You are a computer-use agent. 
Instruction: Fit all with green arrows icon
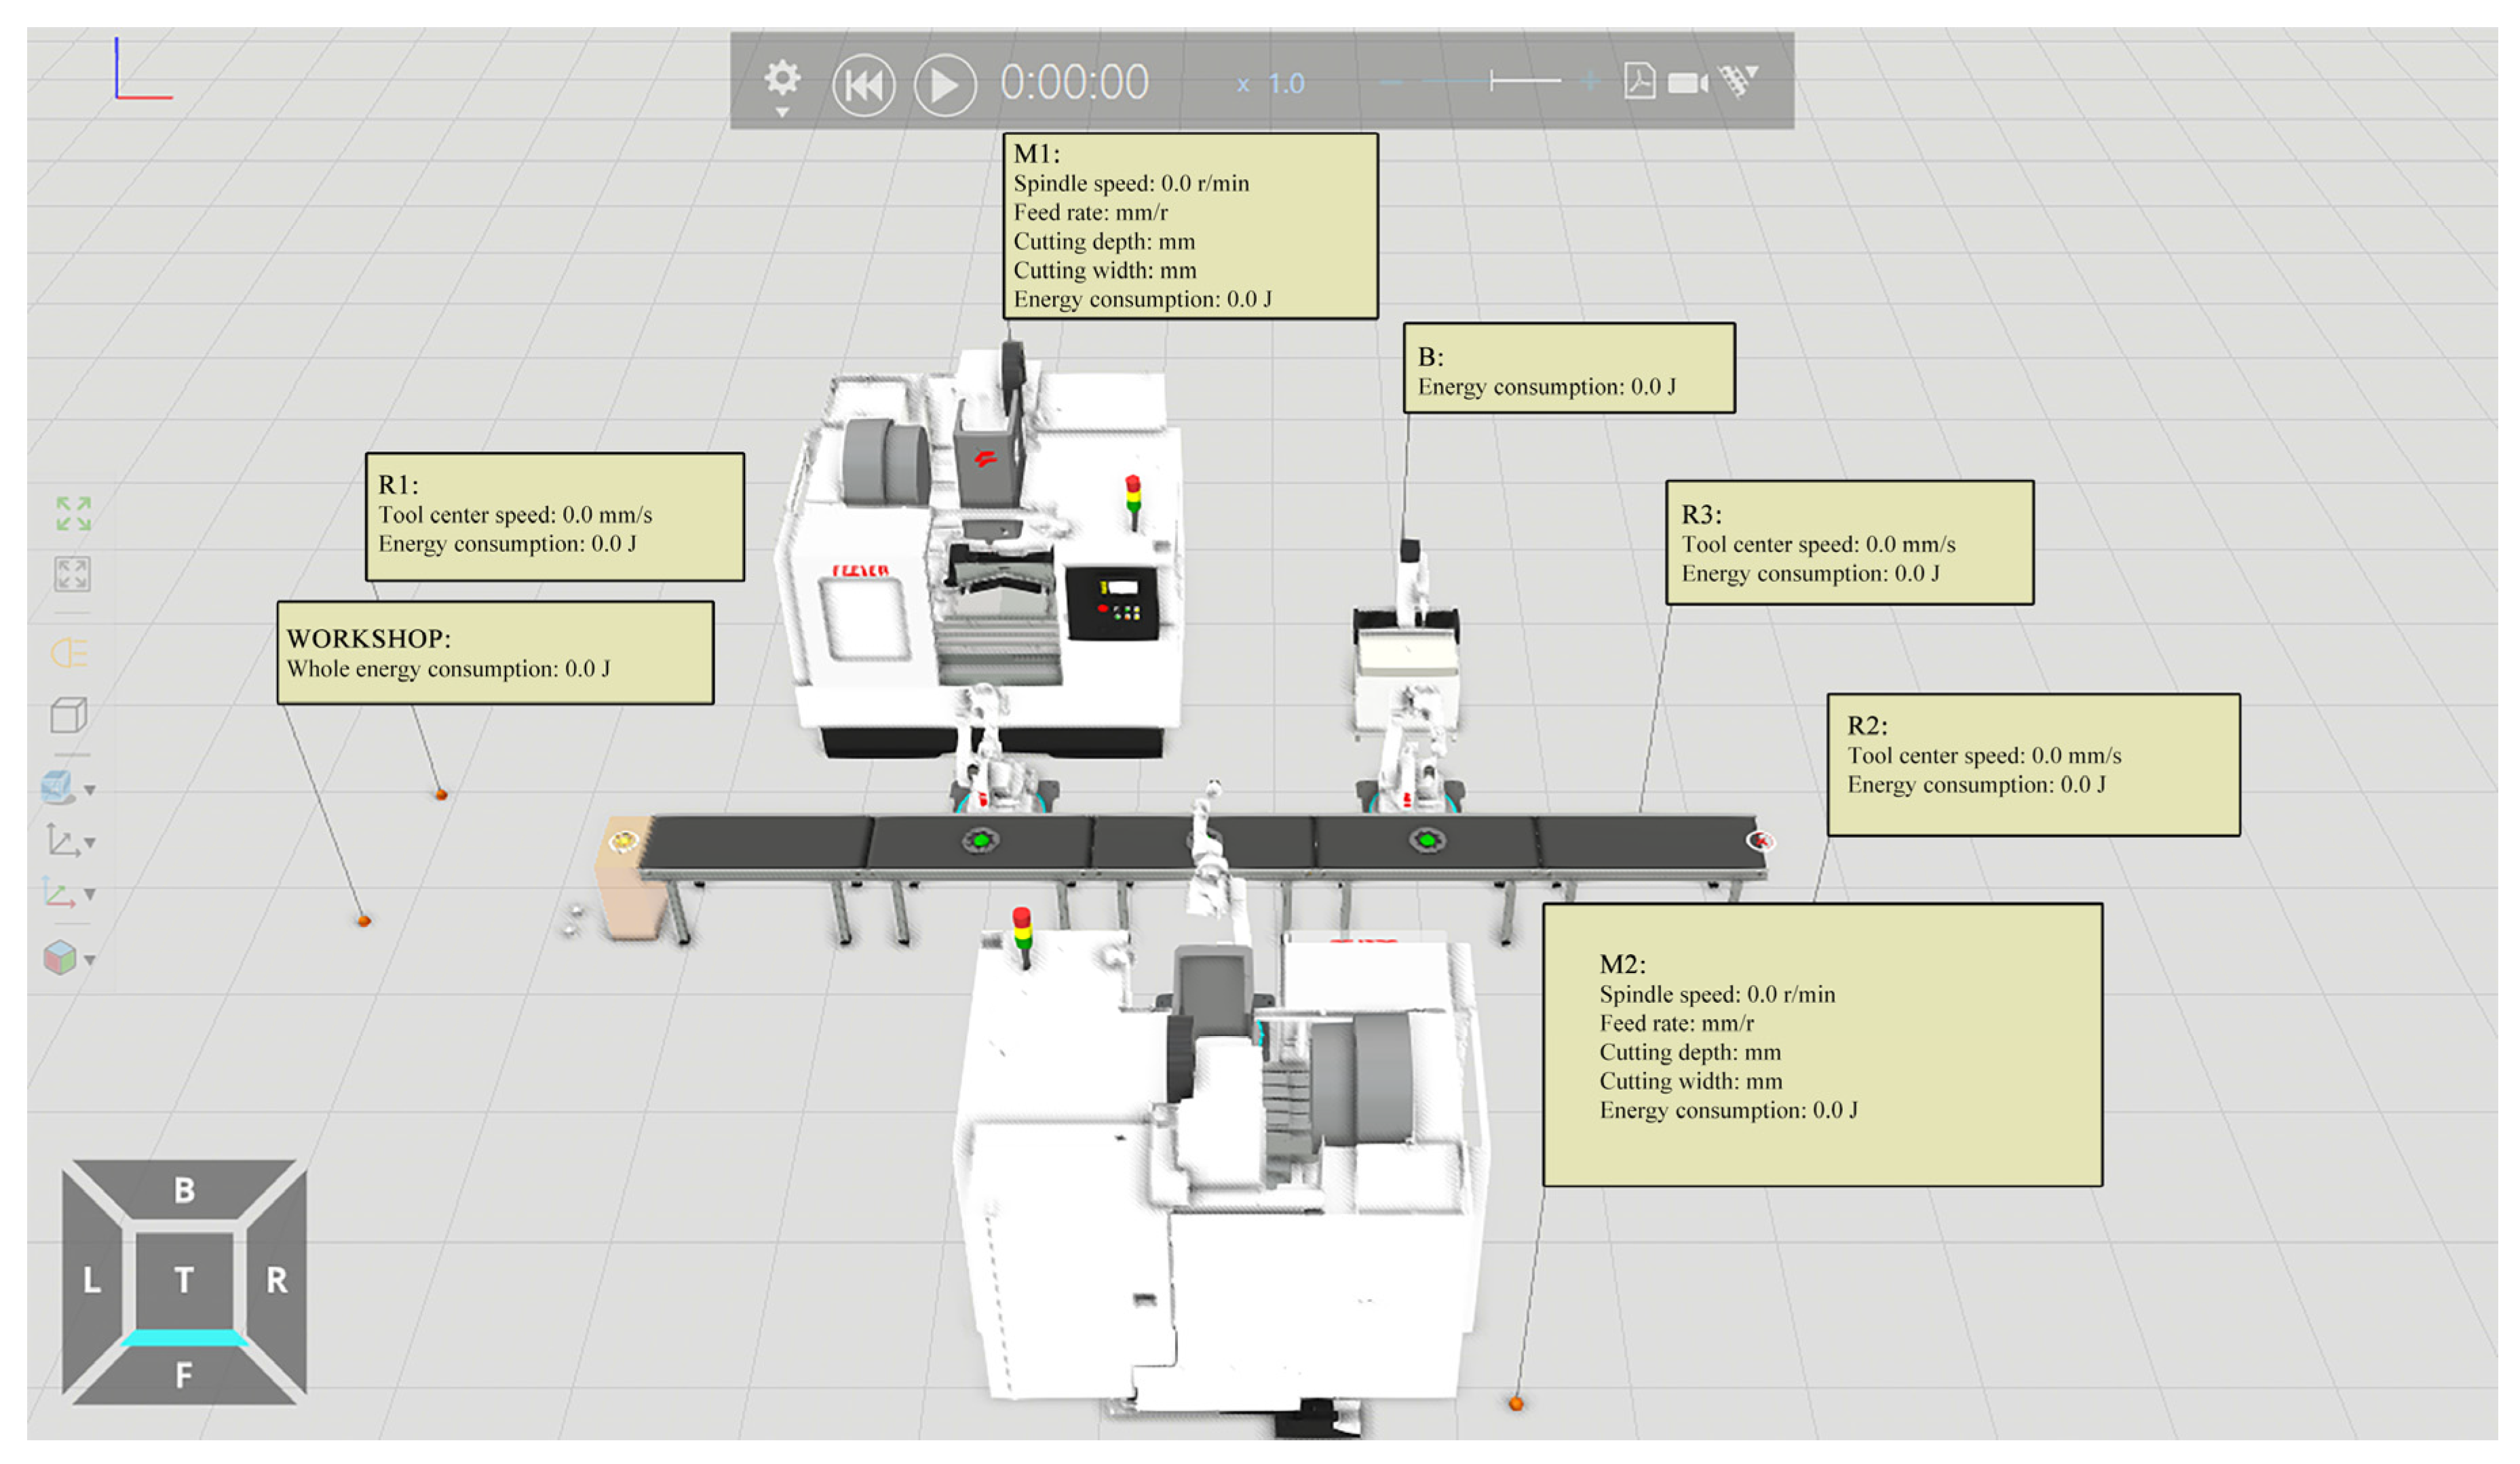(73, 513)
